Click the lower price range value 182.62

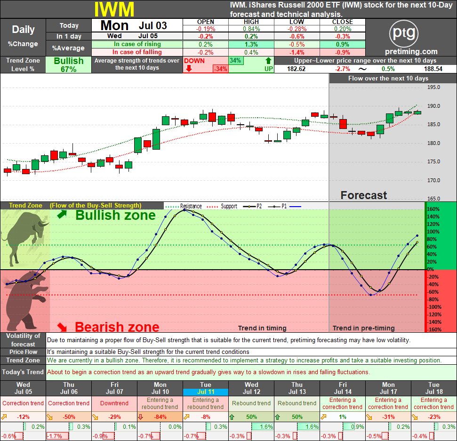coord(296,69)
